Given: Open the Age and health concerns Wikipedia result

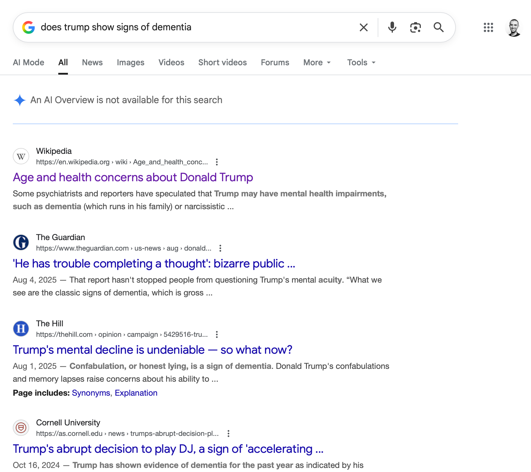Looking at the screenshot, I should 133,177.
